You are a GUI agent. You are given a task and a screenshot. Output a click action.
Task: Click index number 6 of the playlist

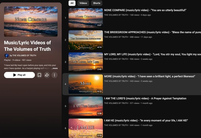click(x=65, y=128)
